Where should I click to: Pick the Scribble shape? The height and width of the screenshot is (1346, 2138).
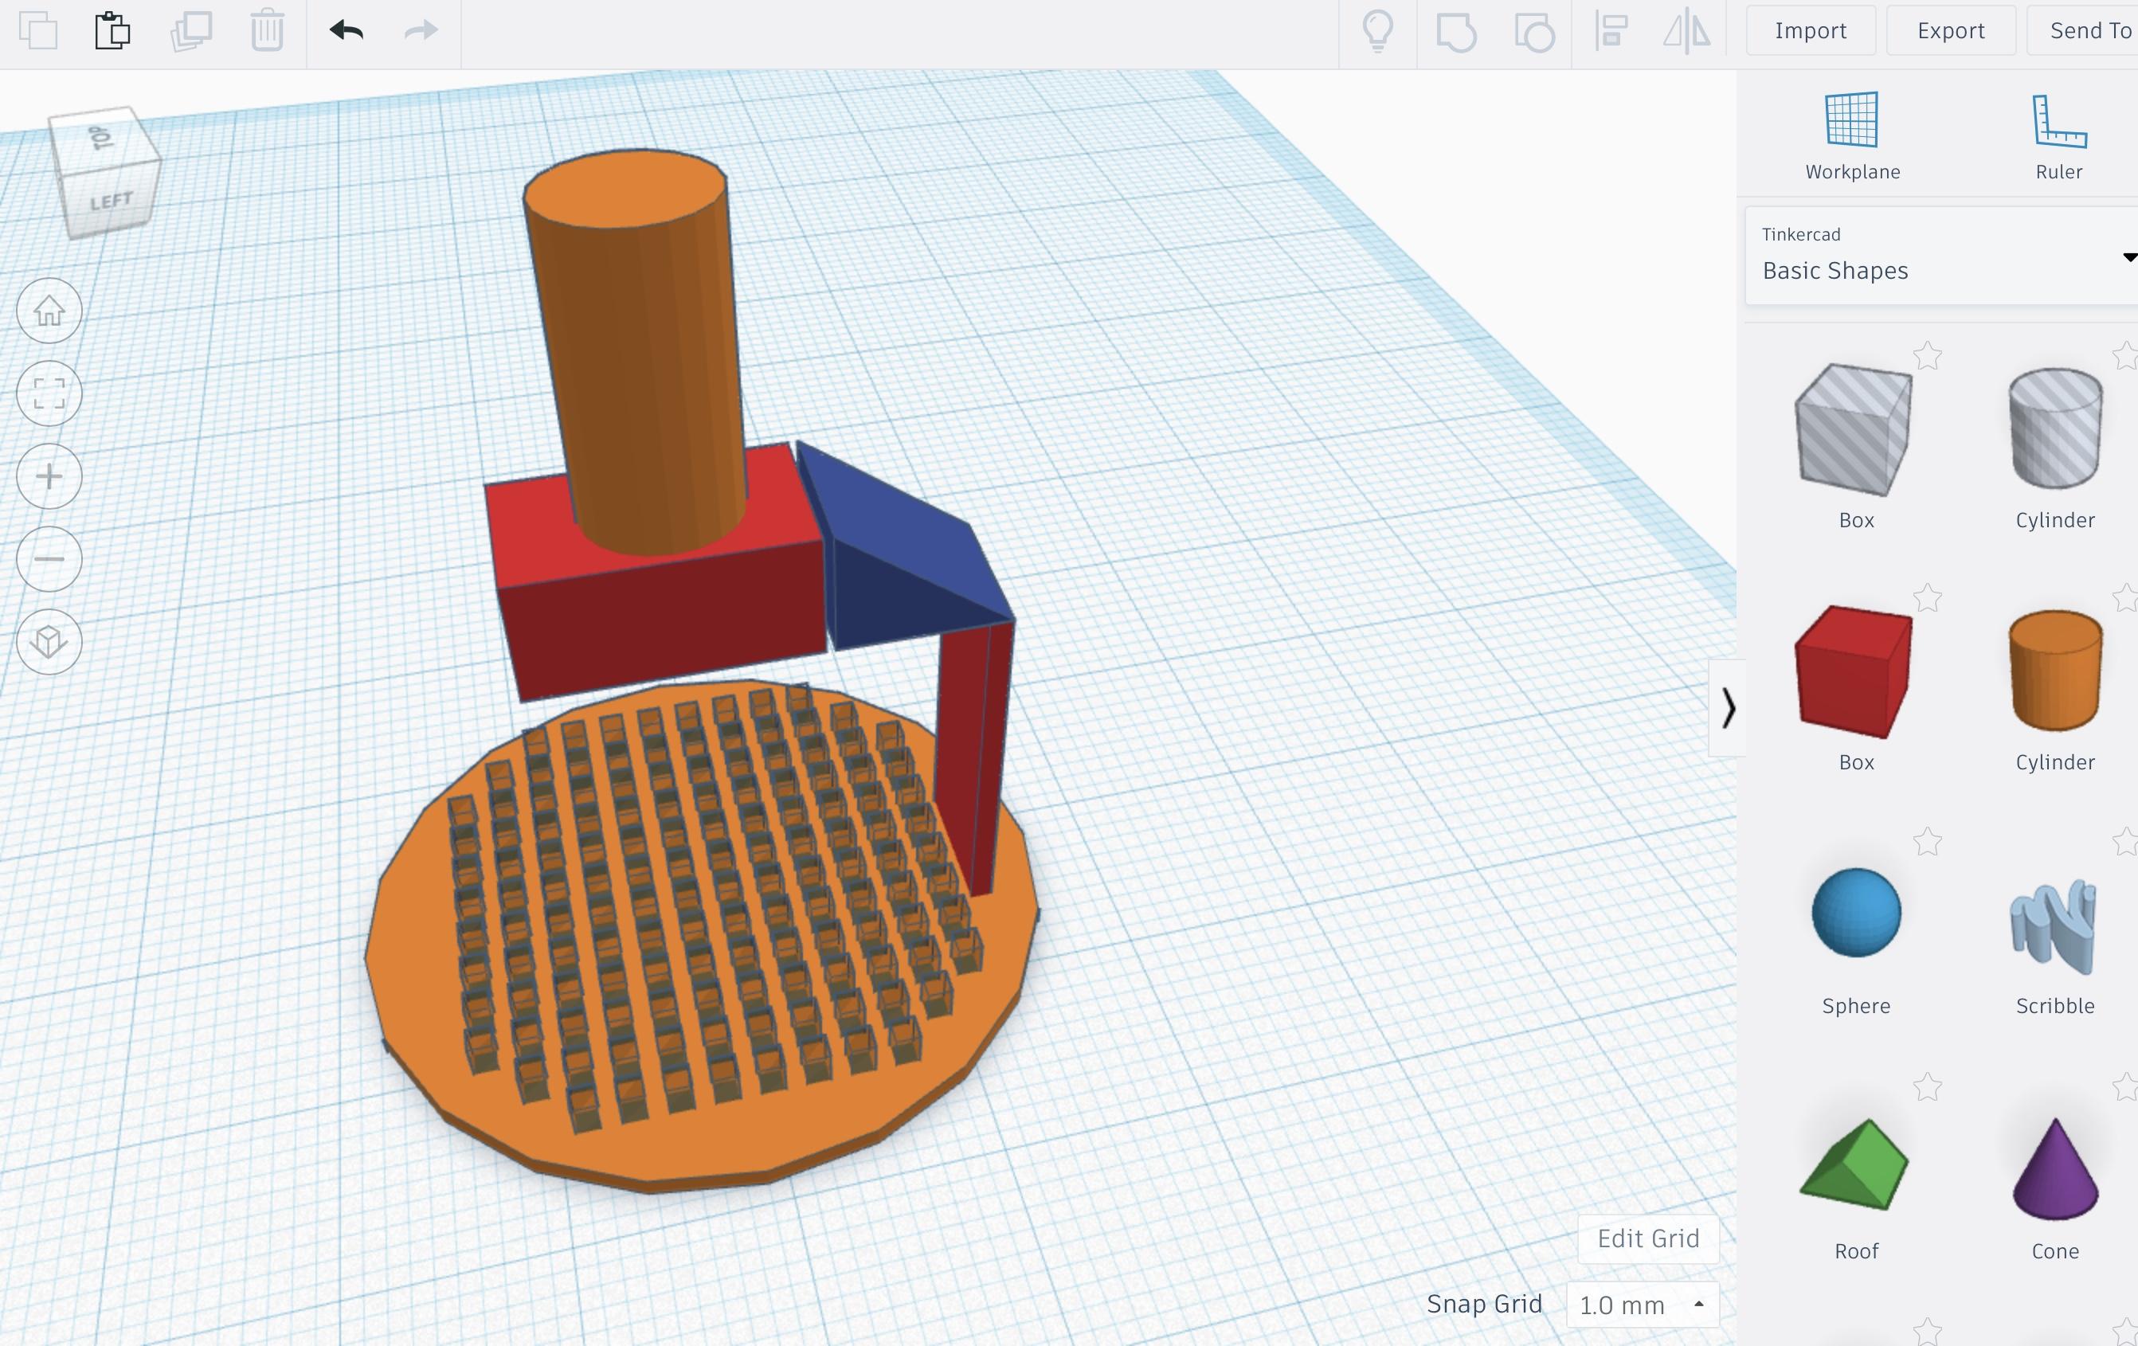pos(2054,926)
